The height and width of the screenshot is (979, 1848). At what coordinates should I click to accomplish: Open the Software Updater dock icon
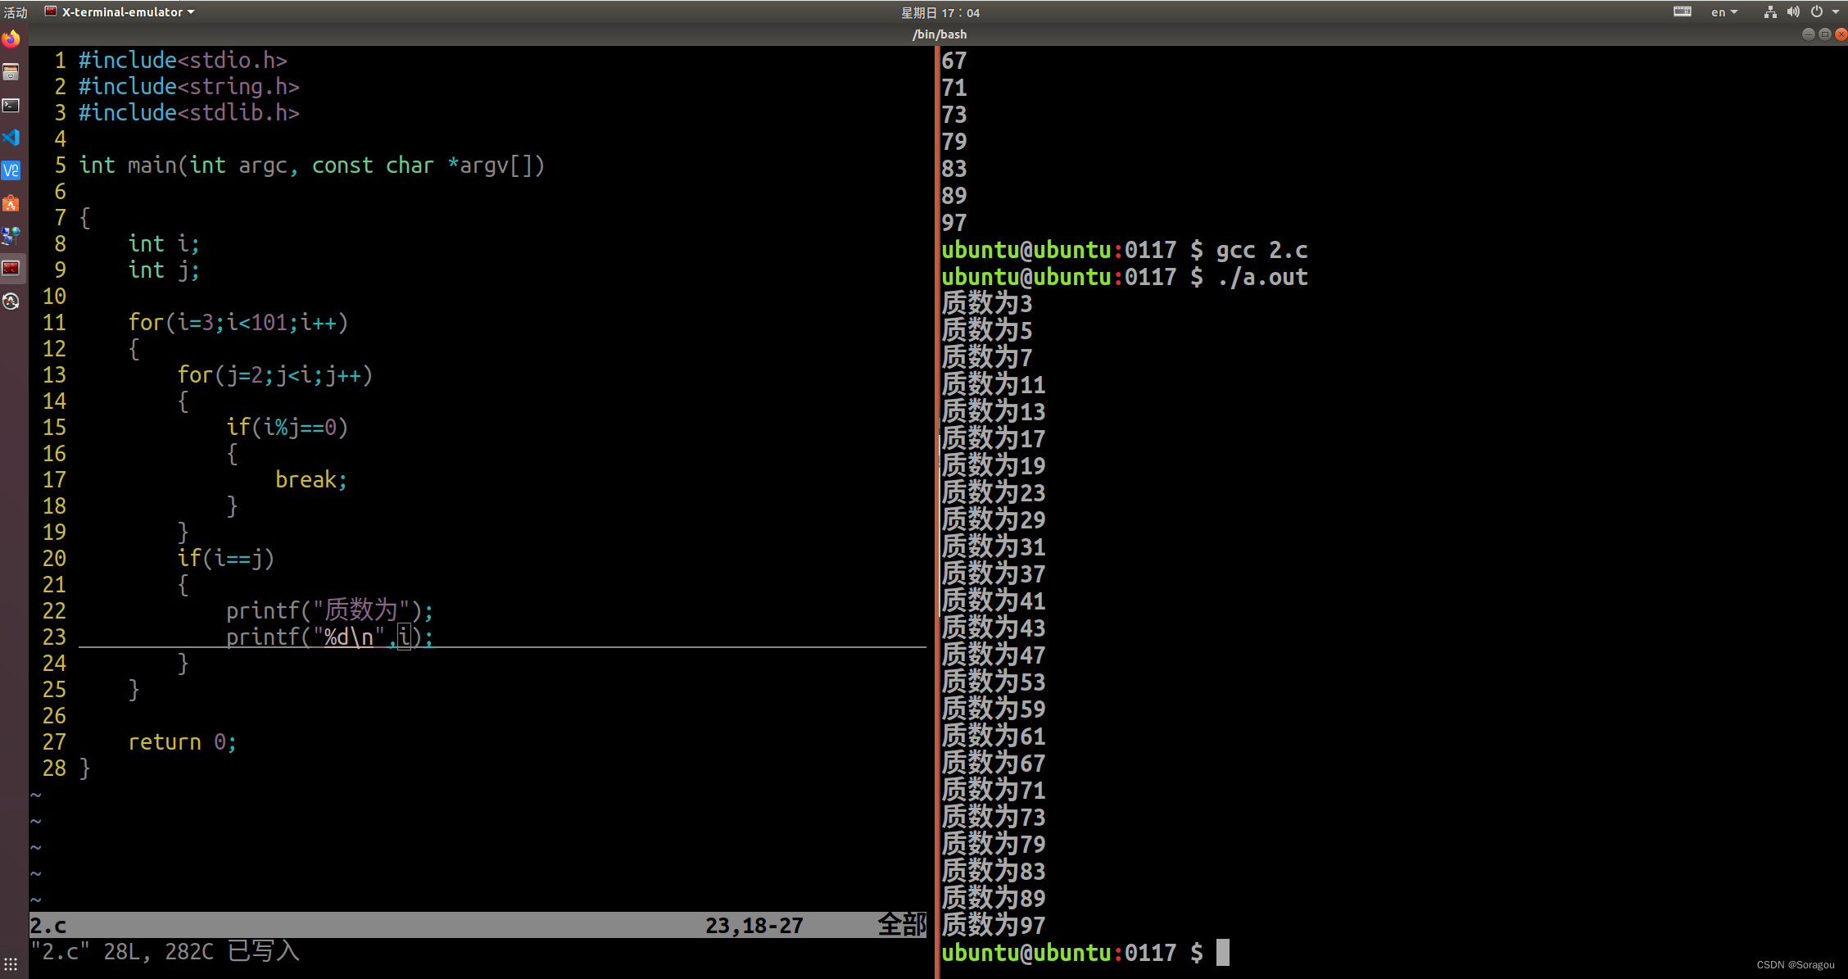[x=11, y=301]
